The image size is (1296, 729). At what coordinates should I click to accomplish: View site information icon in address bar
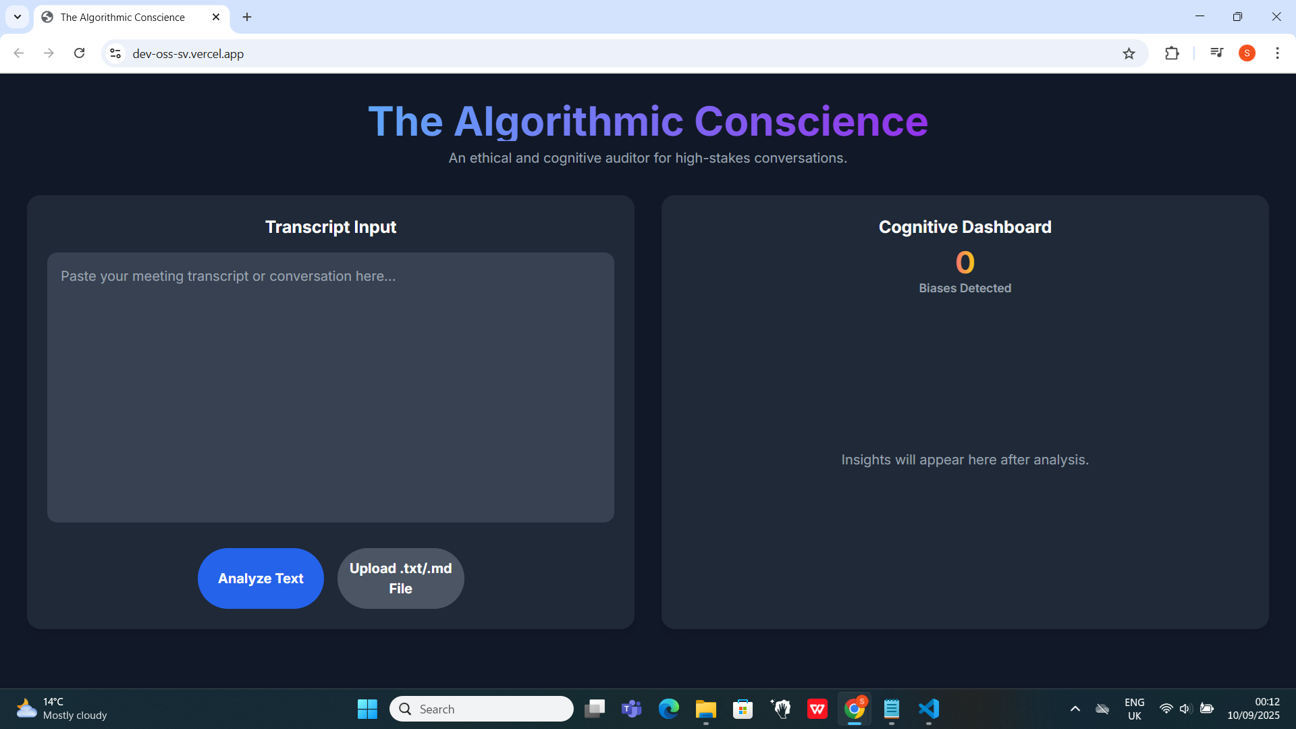tap(115, 53)
